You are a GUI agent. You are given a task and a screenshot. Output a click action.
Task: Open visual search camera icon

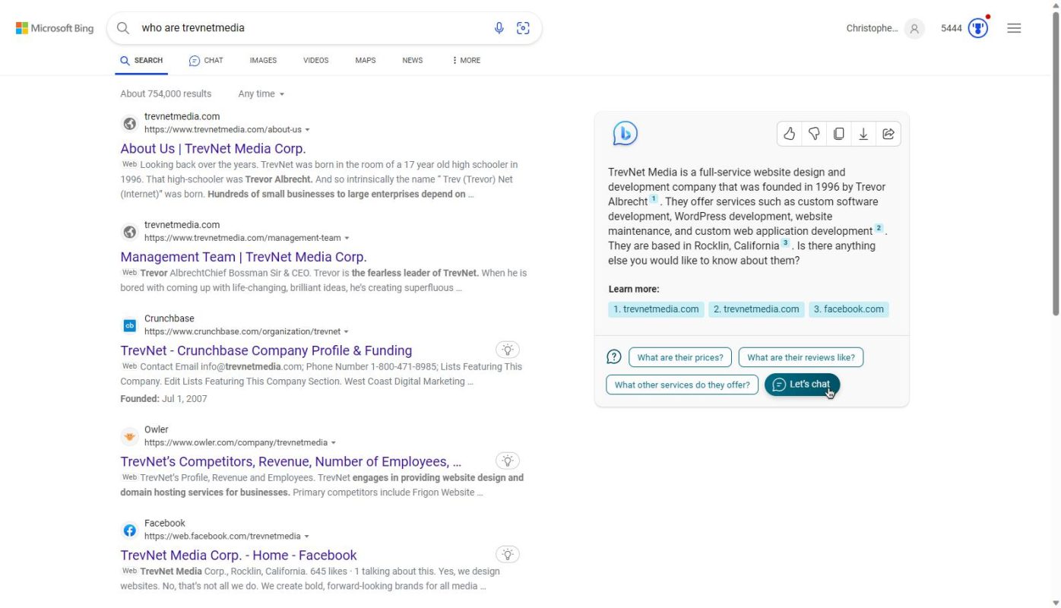point(523,28)
